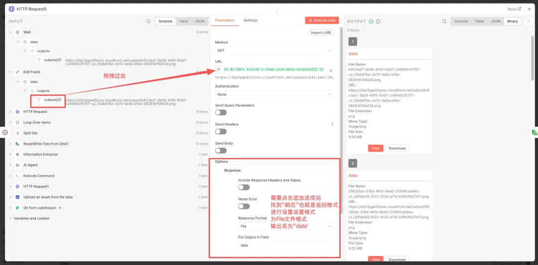Switch to the Settings tab

[x=251, y=20]
